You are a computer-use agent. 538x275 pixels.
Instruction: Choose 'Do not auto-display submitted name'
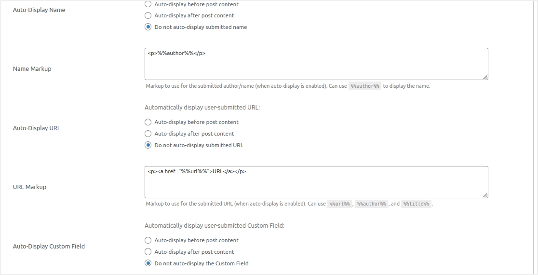[x=148, y=27]
